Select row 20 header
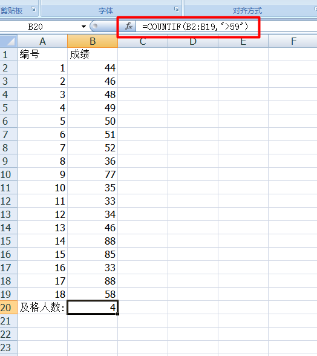This screenshot has width=317, height=356. click(8, 308)
